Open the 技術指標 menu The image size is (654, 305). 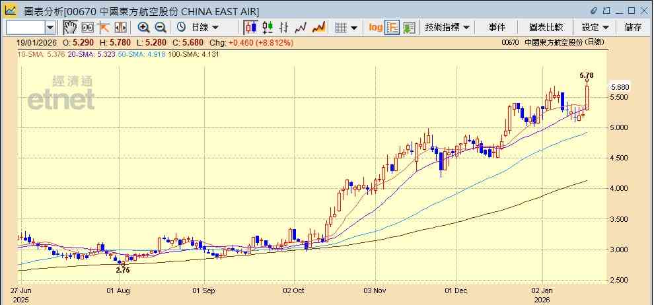(x=447, y=28)
